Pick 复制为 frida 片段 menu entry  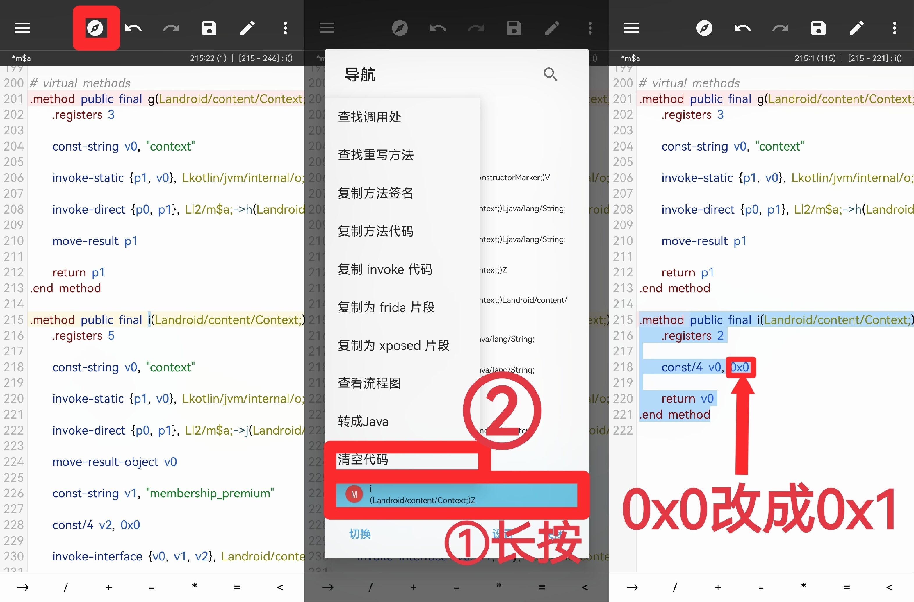(402, 307)
